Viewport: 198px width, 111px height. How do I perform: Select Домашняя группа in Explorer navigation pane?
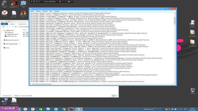[x=11, y=40]
